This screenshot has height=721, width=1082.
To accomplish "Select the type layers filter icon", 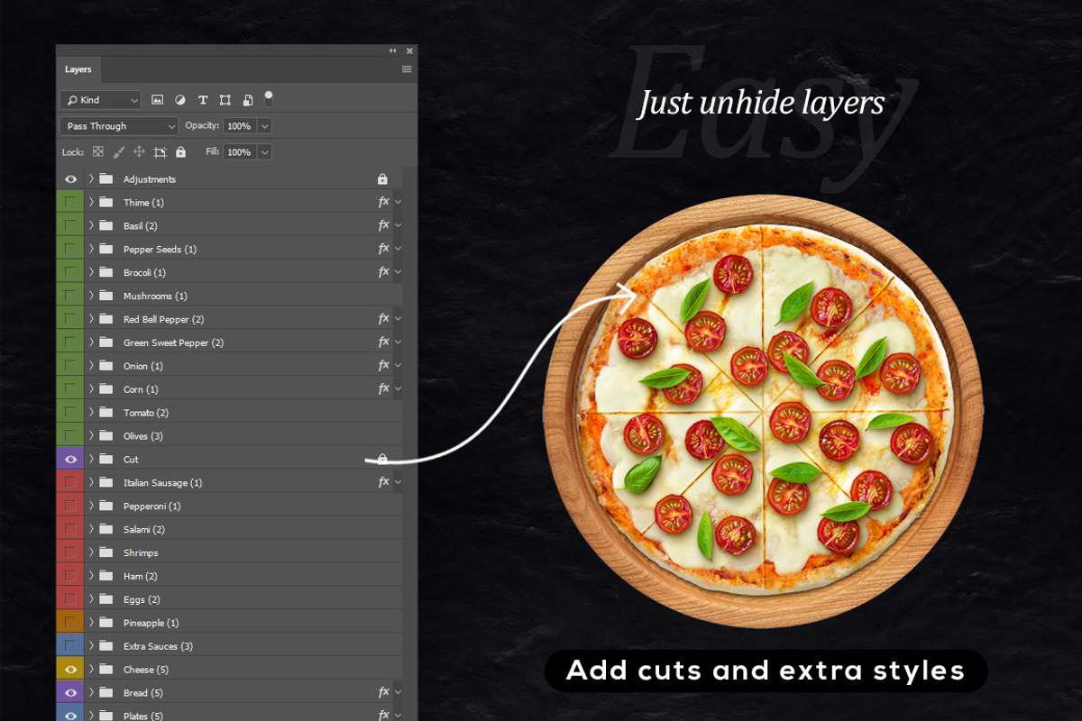I will click(202, 99).
